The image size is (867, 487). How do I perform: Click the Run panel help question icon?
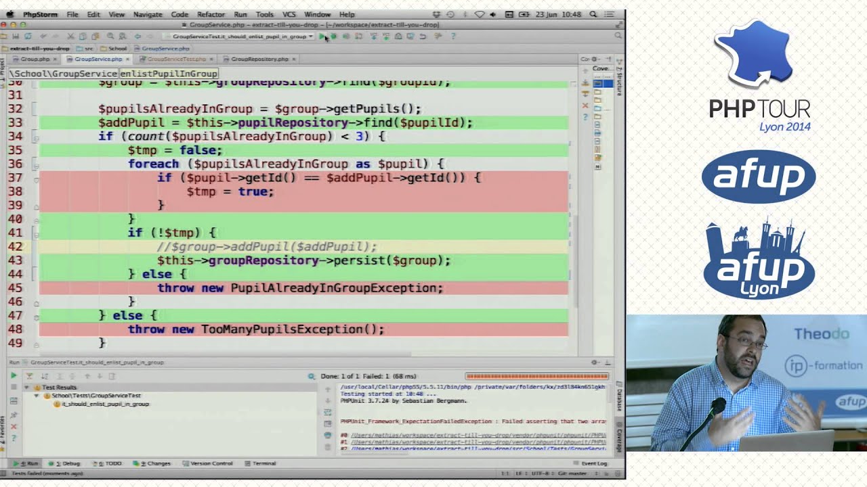pos(14,438)
